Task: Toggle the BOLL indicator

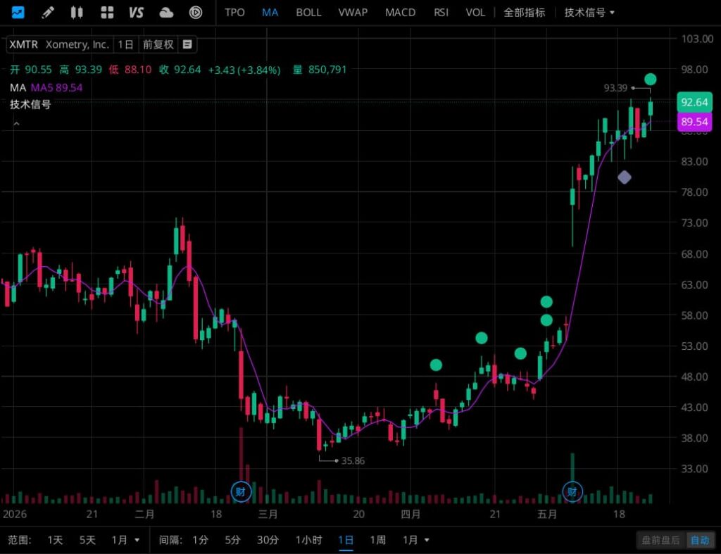Action: click(x=308, y=13)
